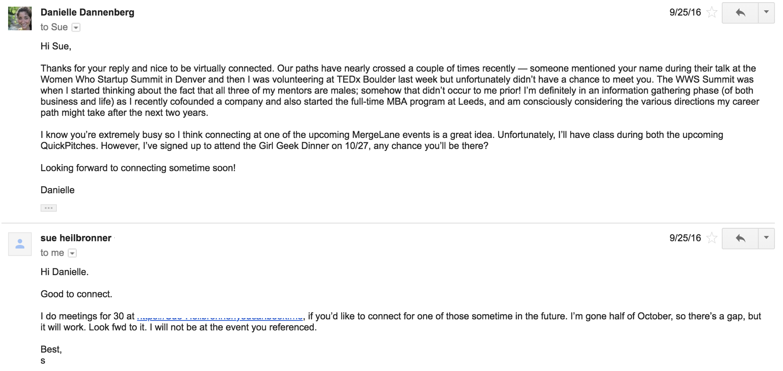Click "Looking forward to connecting sometime soon!" line
The width and height of the screenshot is (783, 371).
[x=138, y=168]
